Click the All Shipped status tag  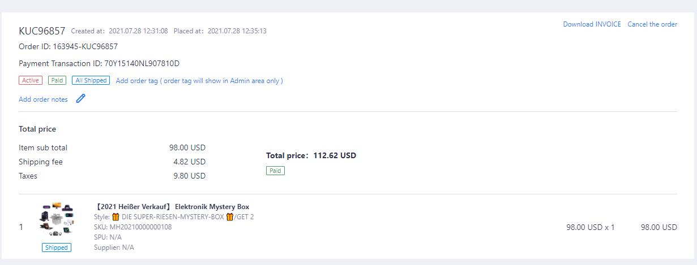point(91,80)
